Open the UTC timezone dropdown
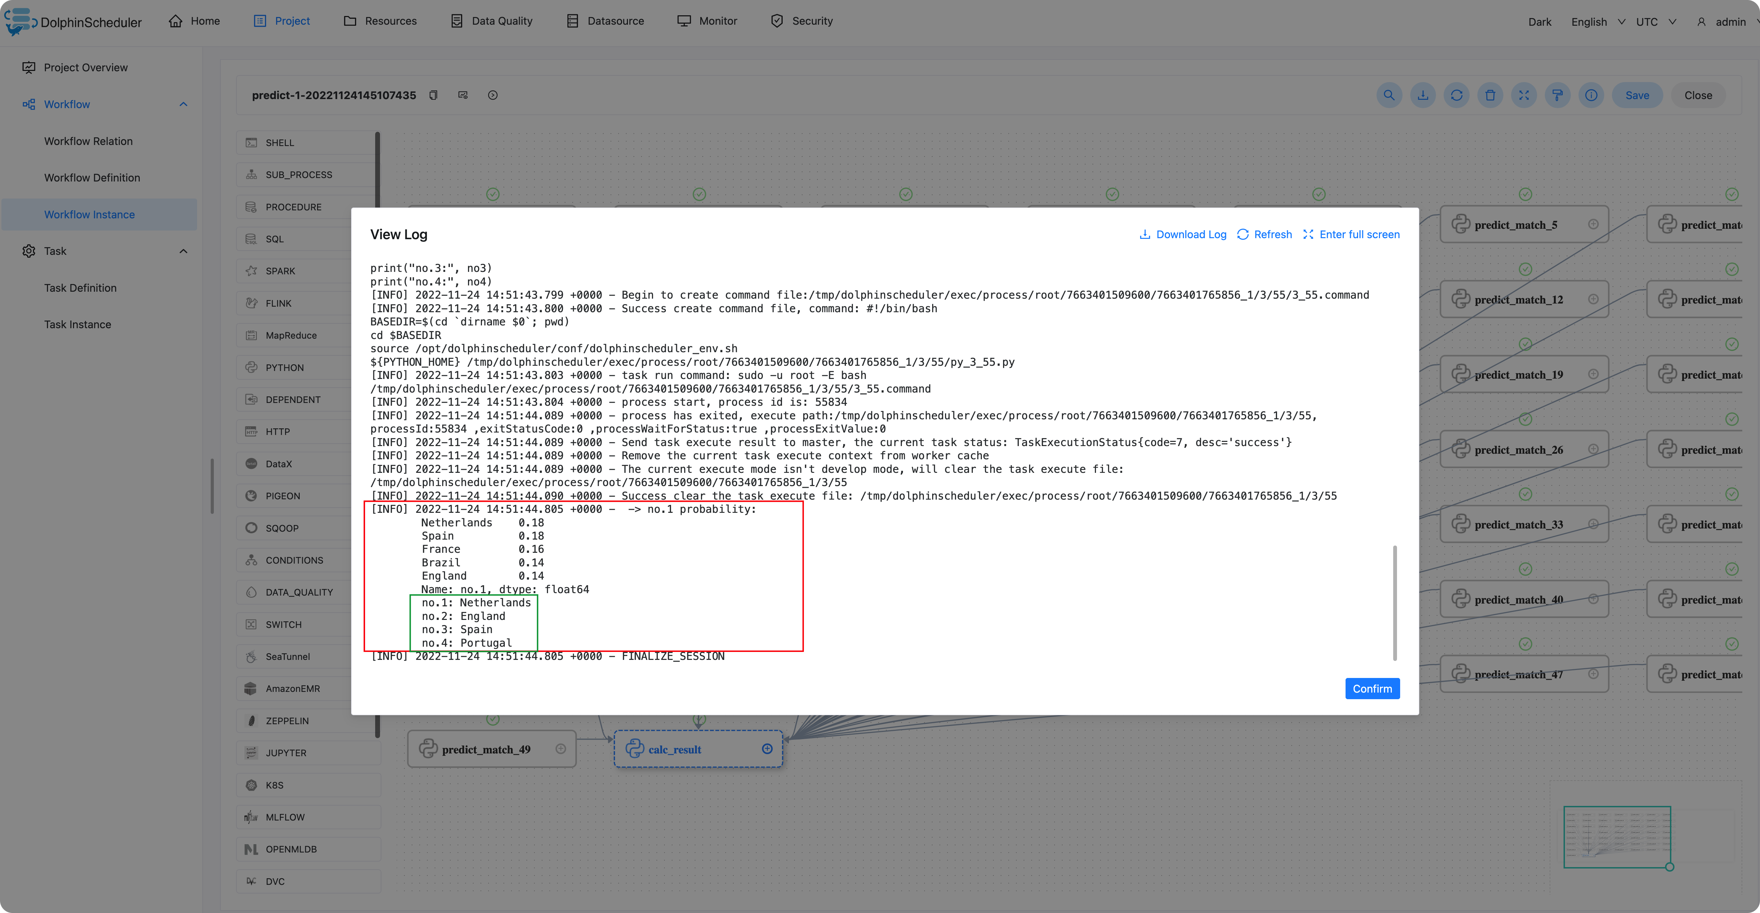This screenshot has height=913, width=1760. tap(1655, 22)
